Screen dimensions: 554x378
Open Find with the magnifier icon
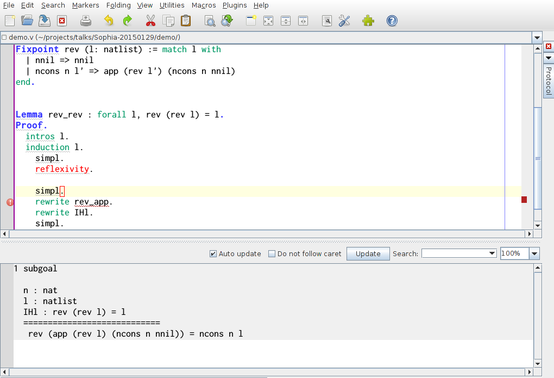pos(210,21)
